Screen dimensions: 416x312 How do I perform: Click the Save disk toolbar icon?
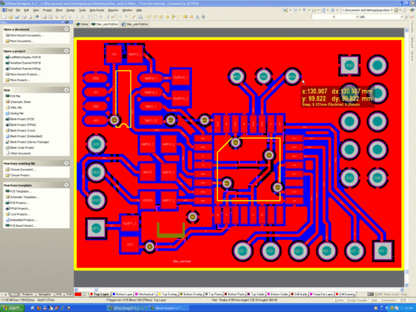pyautogui.click(x=17, y=17)
